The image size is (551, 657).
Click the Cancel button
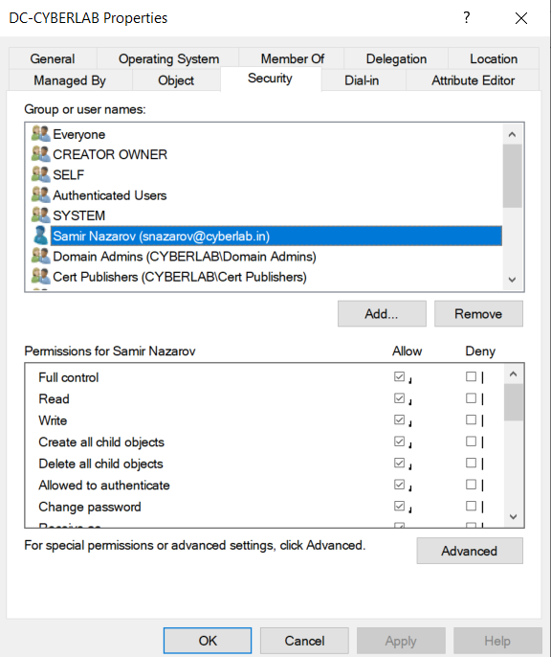tap(304, 641)
